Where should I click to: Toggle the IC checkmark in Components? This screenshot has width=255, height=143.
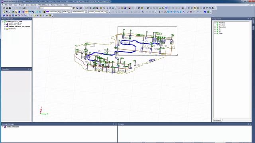coord(218,29)
